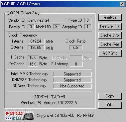126x122 pixels.
Task: Click the Intel MMX Technology label
Action: coord(30,74)
